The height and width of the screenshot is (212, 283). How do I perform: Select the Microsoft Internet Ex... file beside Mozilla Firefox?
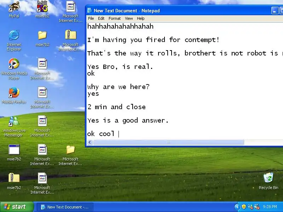(42, 98)
